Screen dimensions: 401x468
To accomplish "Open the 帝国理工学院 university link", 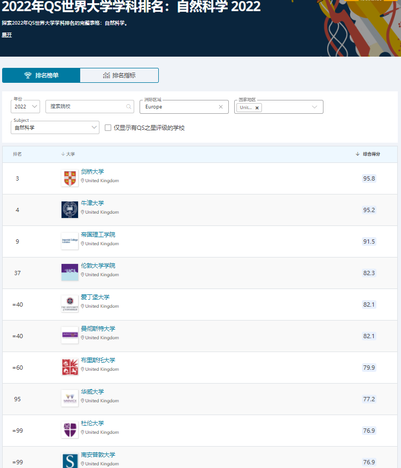I will pyautogui.click(x=98, y=235).
